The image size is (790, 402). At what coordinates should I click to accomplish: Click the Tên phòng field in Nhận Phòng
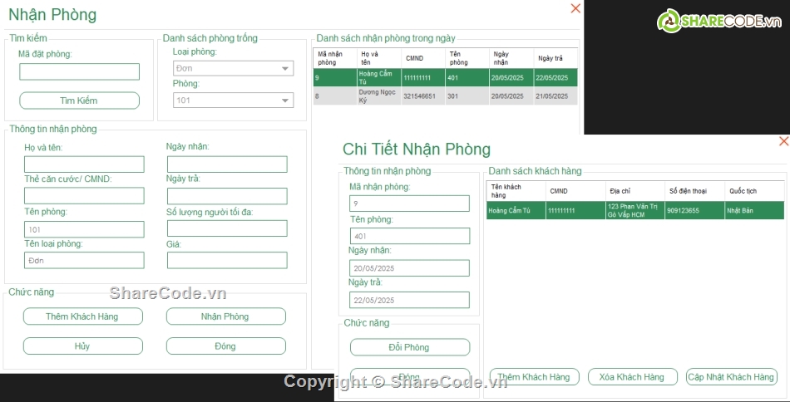84,229
